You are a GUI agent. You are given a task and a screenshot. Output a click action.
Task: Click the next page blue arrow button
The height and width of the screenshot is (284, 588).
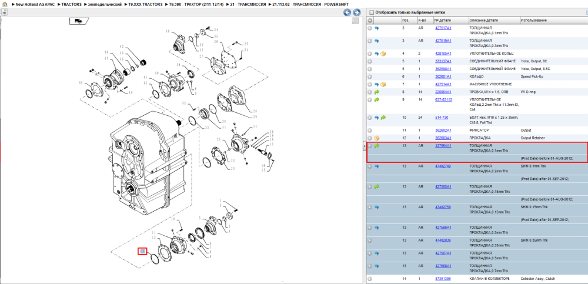357,12
